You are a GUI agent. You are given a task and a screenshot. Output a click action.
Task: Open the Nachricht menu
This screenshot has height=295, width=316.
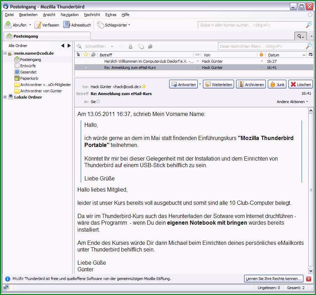[92, 15]
